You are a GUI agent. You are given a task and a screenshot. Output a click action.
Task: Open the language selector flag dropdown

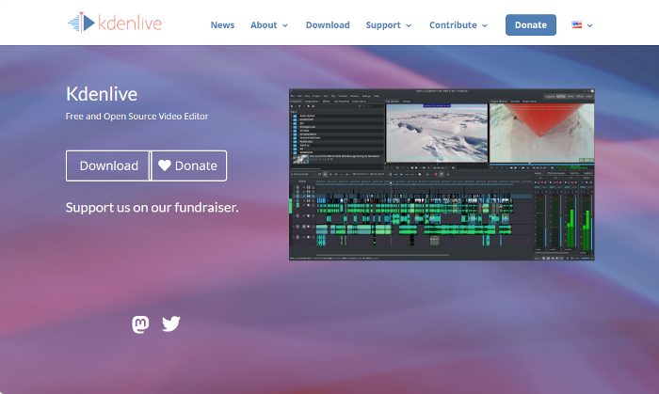[x=582, y=25]
